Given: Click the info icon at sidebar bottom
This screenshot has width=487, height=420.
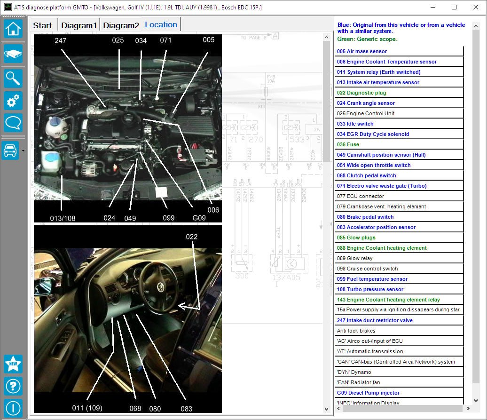Looking at the screenshot, I should coord(13,408).
